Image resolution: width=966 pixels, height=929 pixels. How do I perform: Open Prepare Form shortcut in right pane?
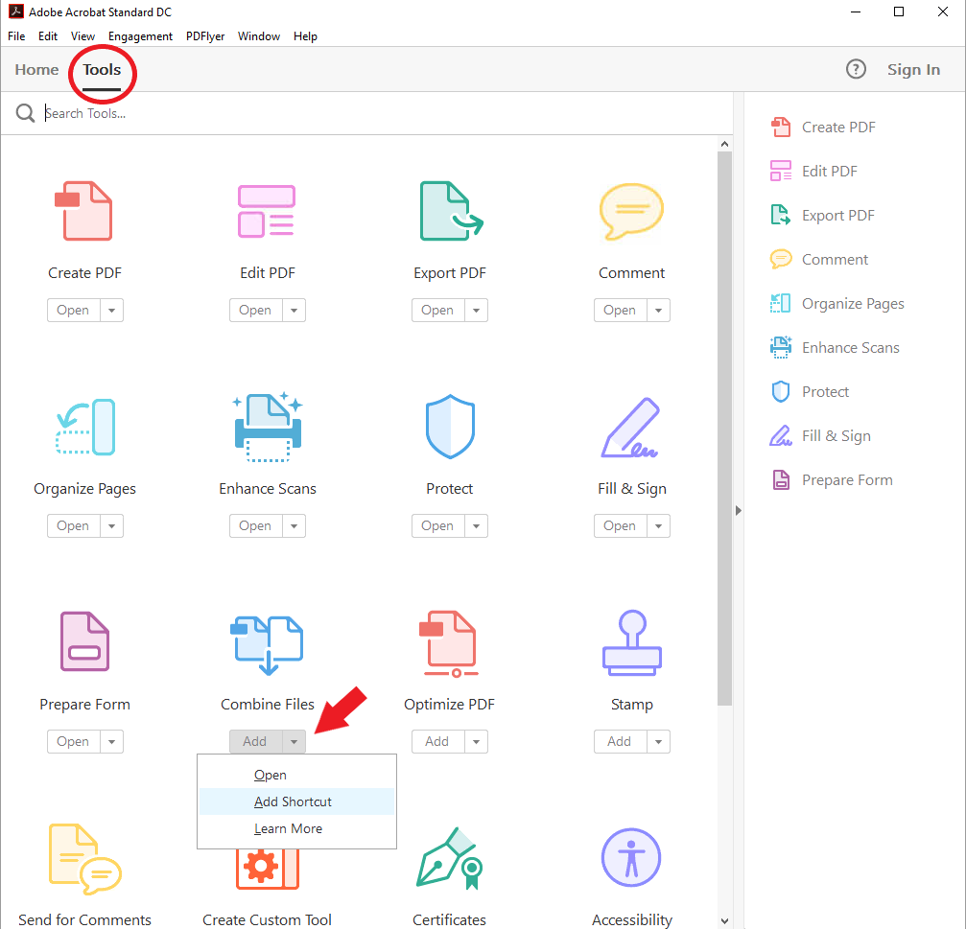tap(831, 480)
